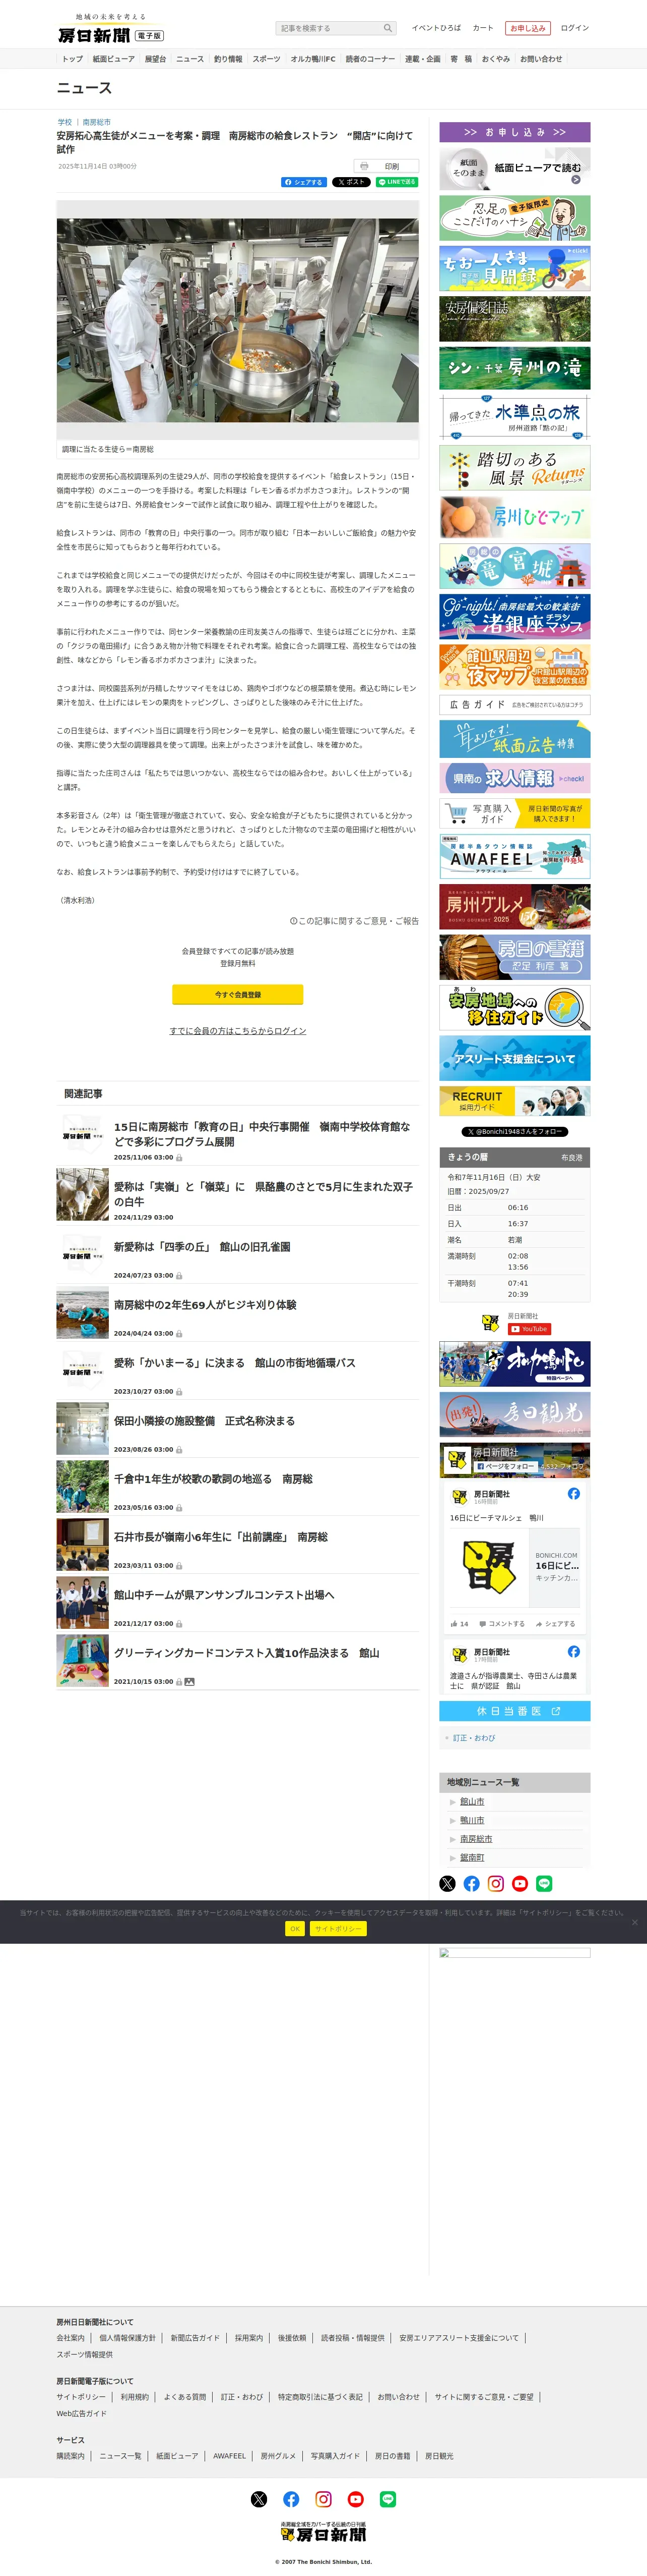Click the footer Instagram icon
Image resolution: width=647 pixels, height=2576 pixels.
[323, 2499]
